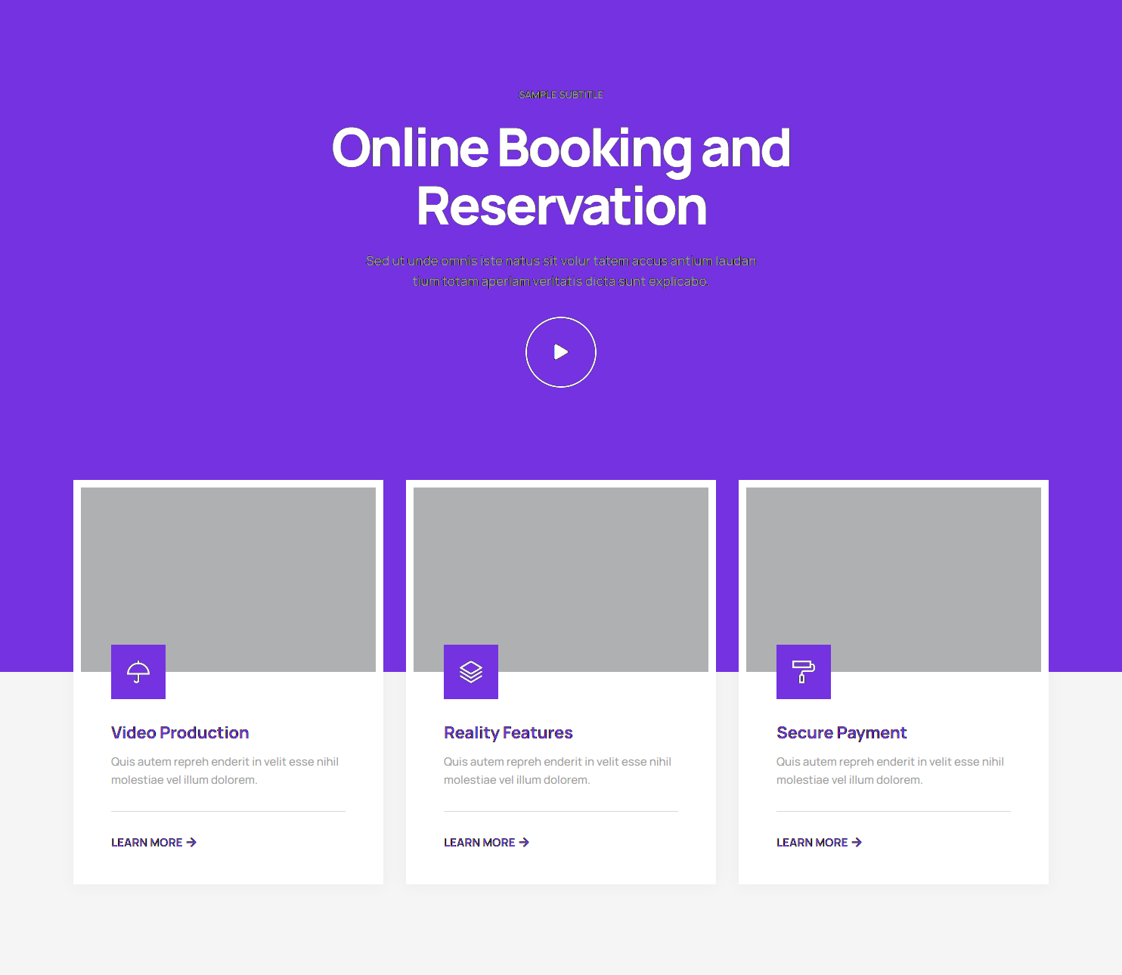1122x975 pixels.
Task: Click the paint roller icon on Secure Payment card
Action: click(804, 672)
